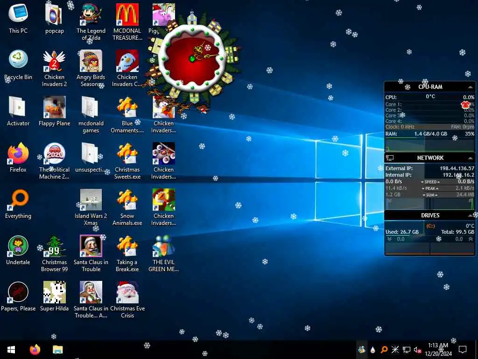The height and width of the screenshot is (359, 478).
Task: Collapse the NETWORK widget panel
Action: (x=470, y=158)
